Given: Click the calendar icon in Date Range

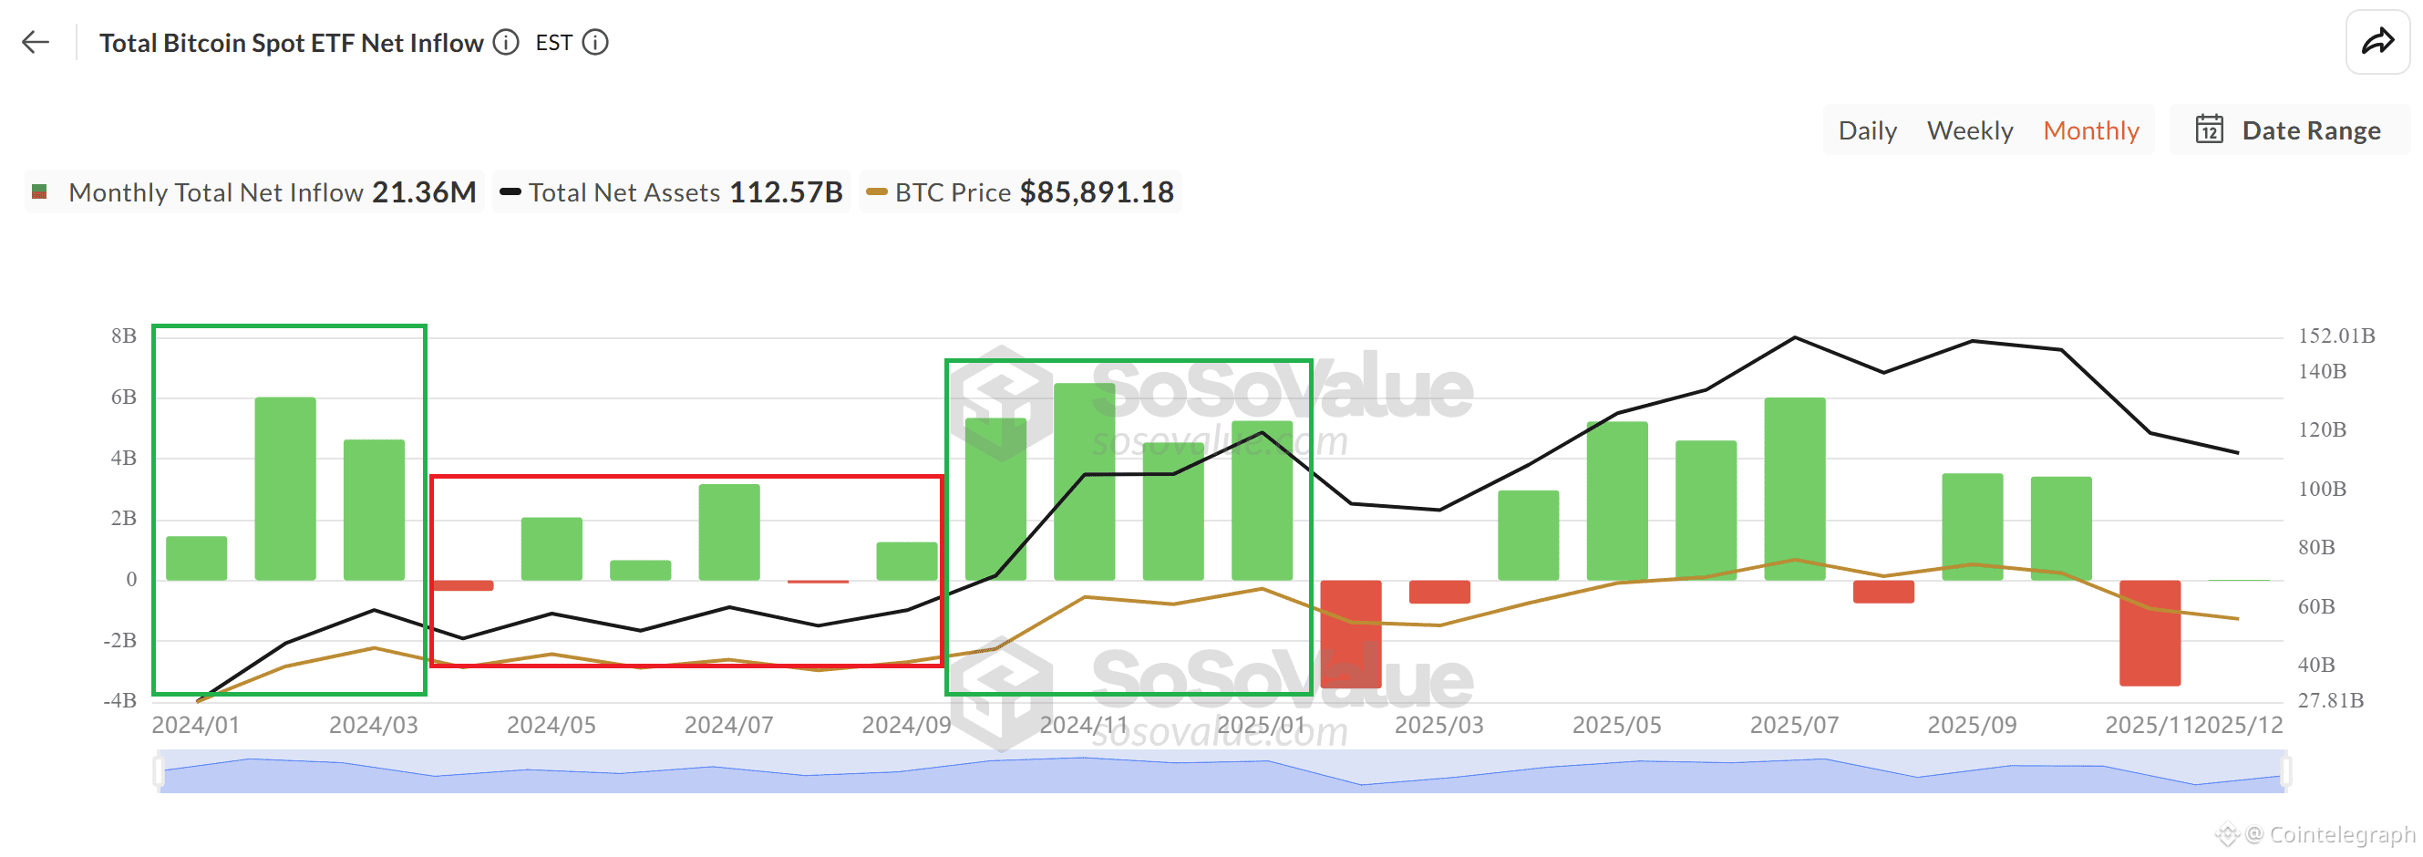Looking at the screenshot, I should (x=2211, y=130).
